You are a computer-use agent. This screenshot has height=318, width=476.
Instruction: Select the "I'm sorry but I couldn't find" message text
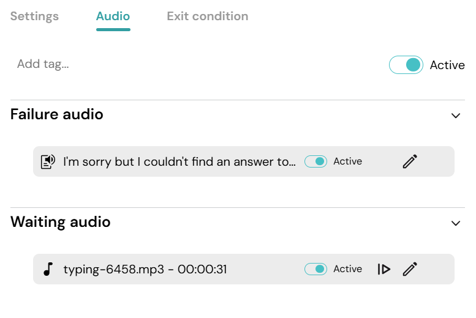pos(179,161)
